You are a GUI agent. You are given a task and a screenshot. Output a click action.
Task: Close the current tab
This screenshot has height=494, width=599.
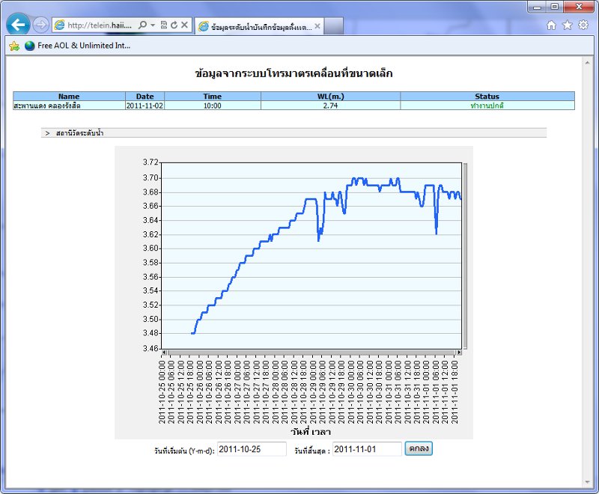click(x=317, y=26)
